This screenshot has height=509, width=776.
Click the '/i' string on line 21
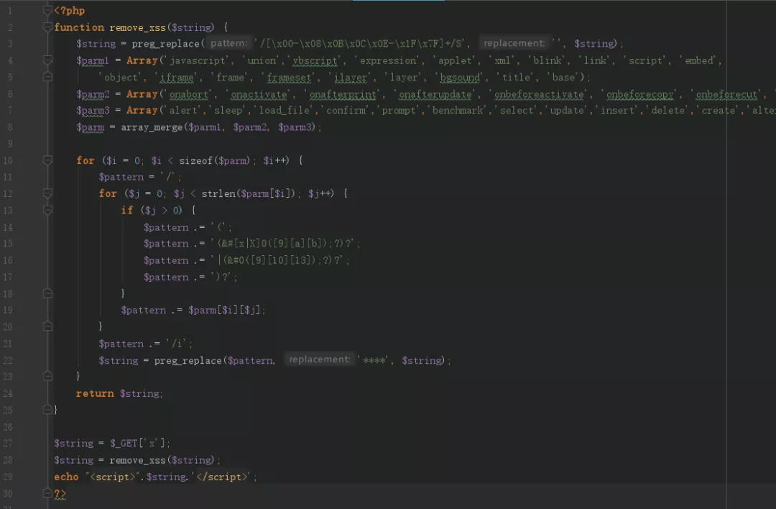pos(178,344)
